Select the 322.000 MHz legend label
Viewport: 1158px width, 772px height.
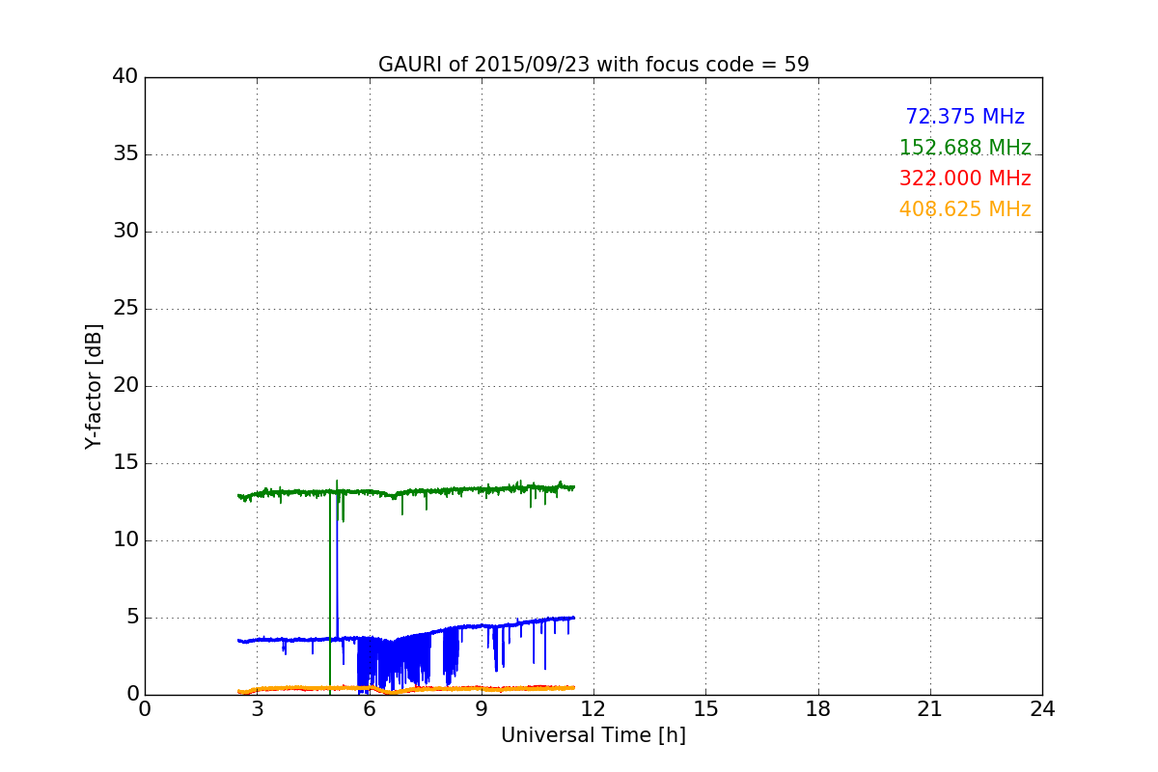pyautogui.click(x=965, y=179)
